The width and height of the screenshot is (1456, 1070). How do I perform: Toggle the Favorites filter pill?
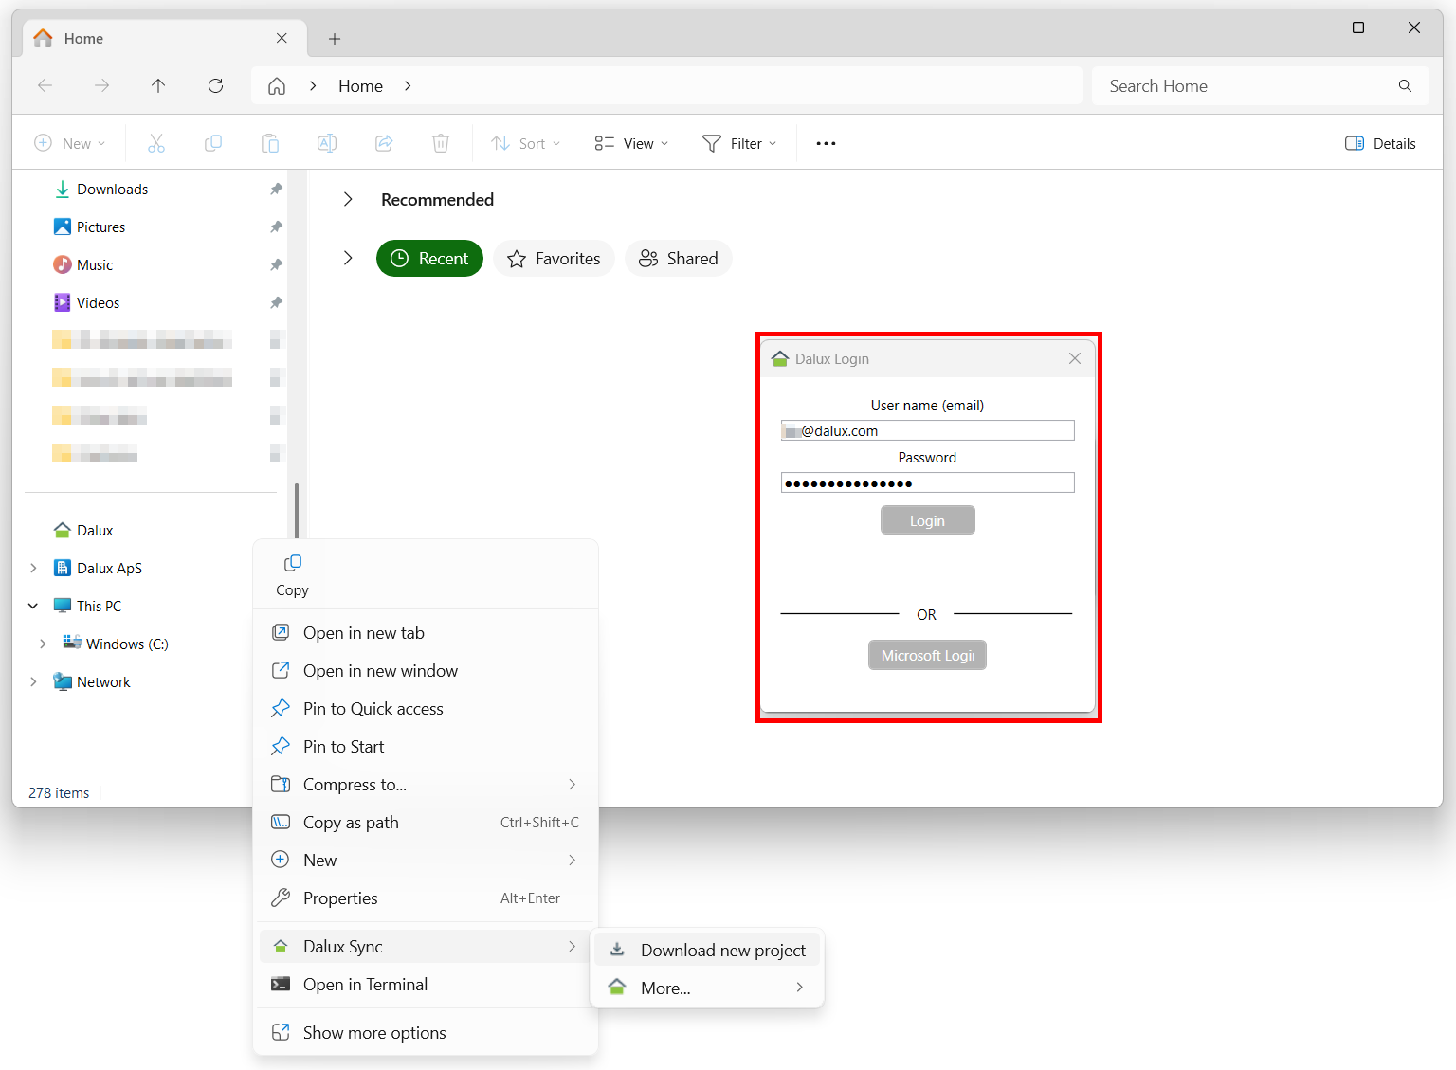tap(554, 258)
